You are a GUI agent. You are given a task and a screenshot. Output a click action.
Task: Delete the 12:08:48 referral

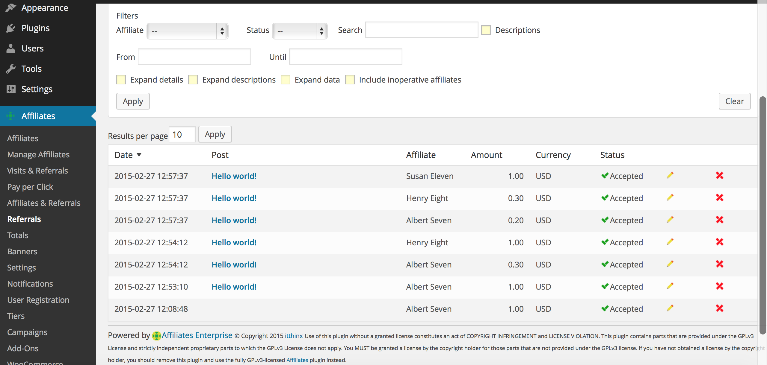point(720,308)
